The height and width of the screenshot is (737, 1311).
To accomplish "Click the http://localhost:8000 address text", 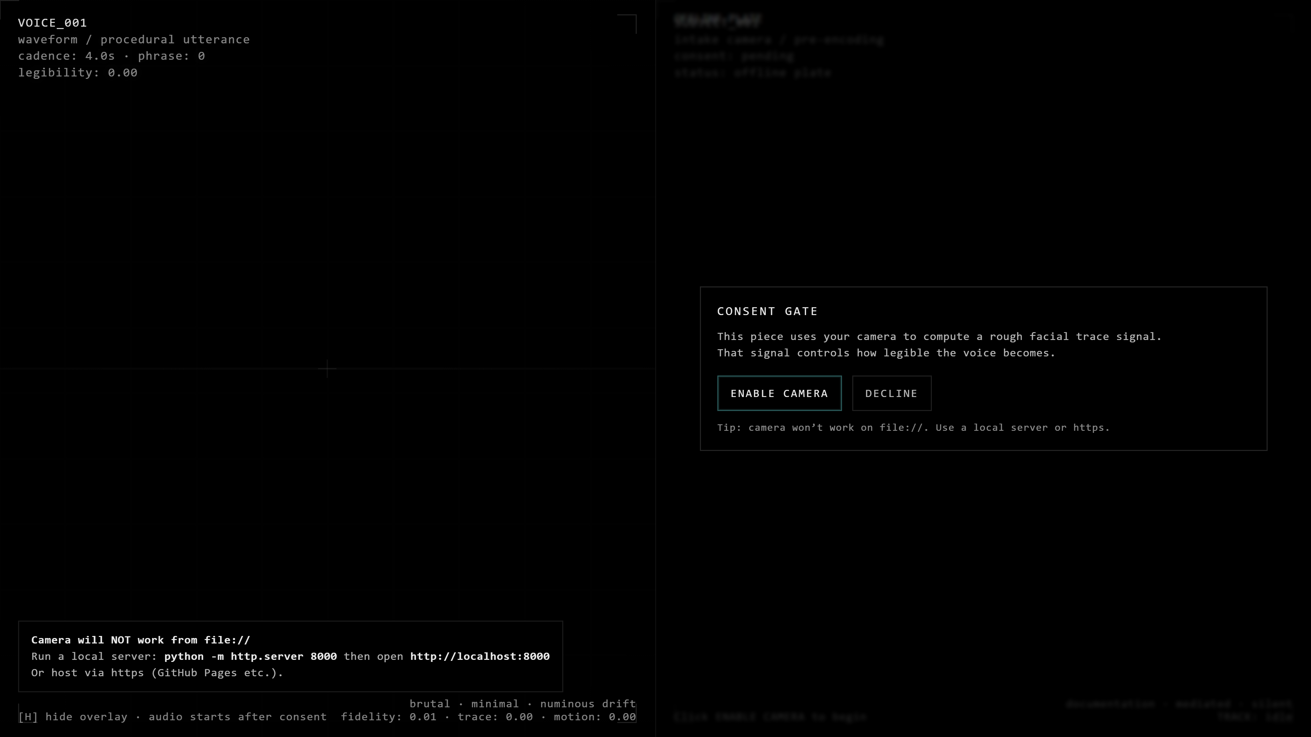I will pyautogui.click(x=480, y=656).
